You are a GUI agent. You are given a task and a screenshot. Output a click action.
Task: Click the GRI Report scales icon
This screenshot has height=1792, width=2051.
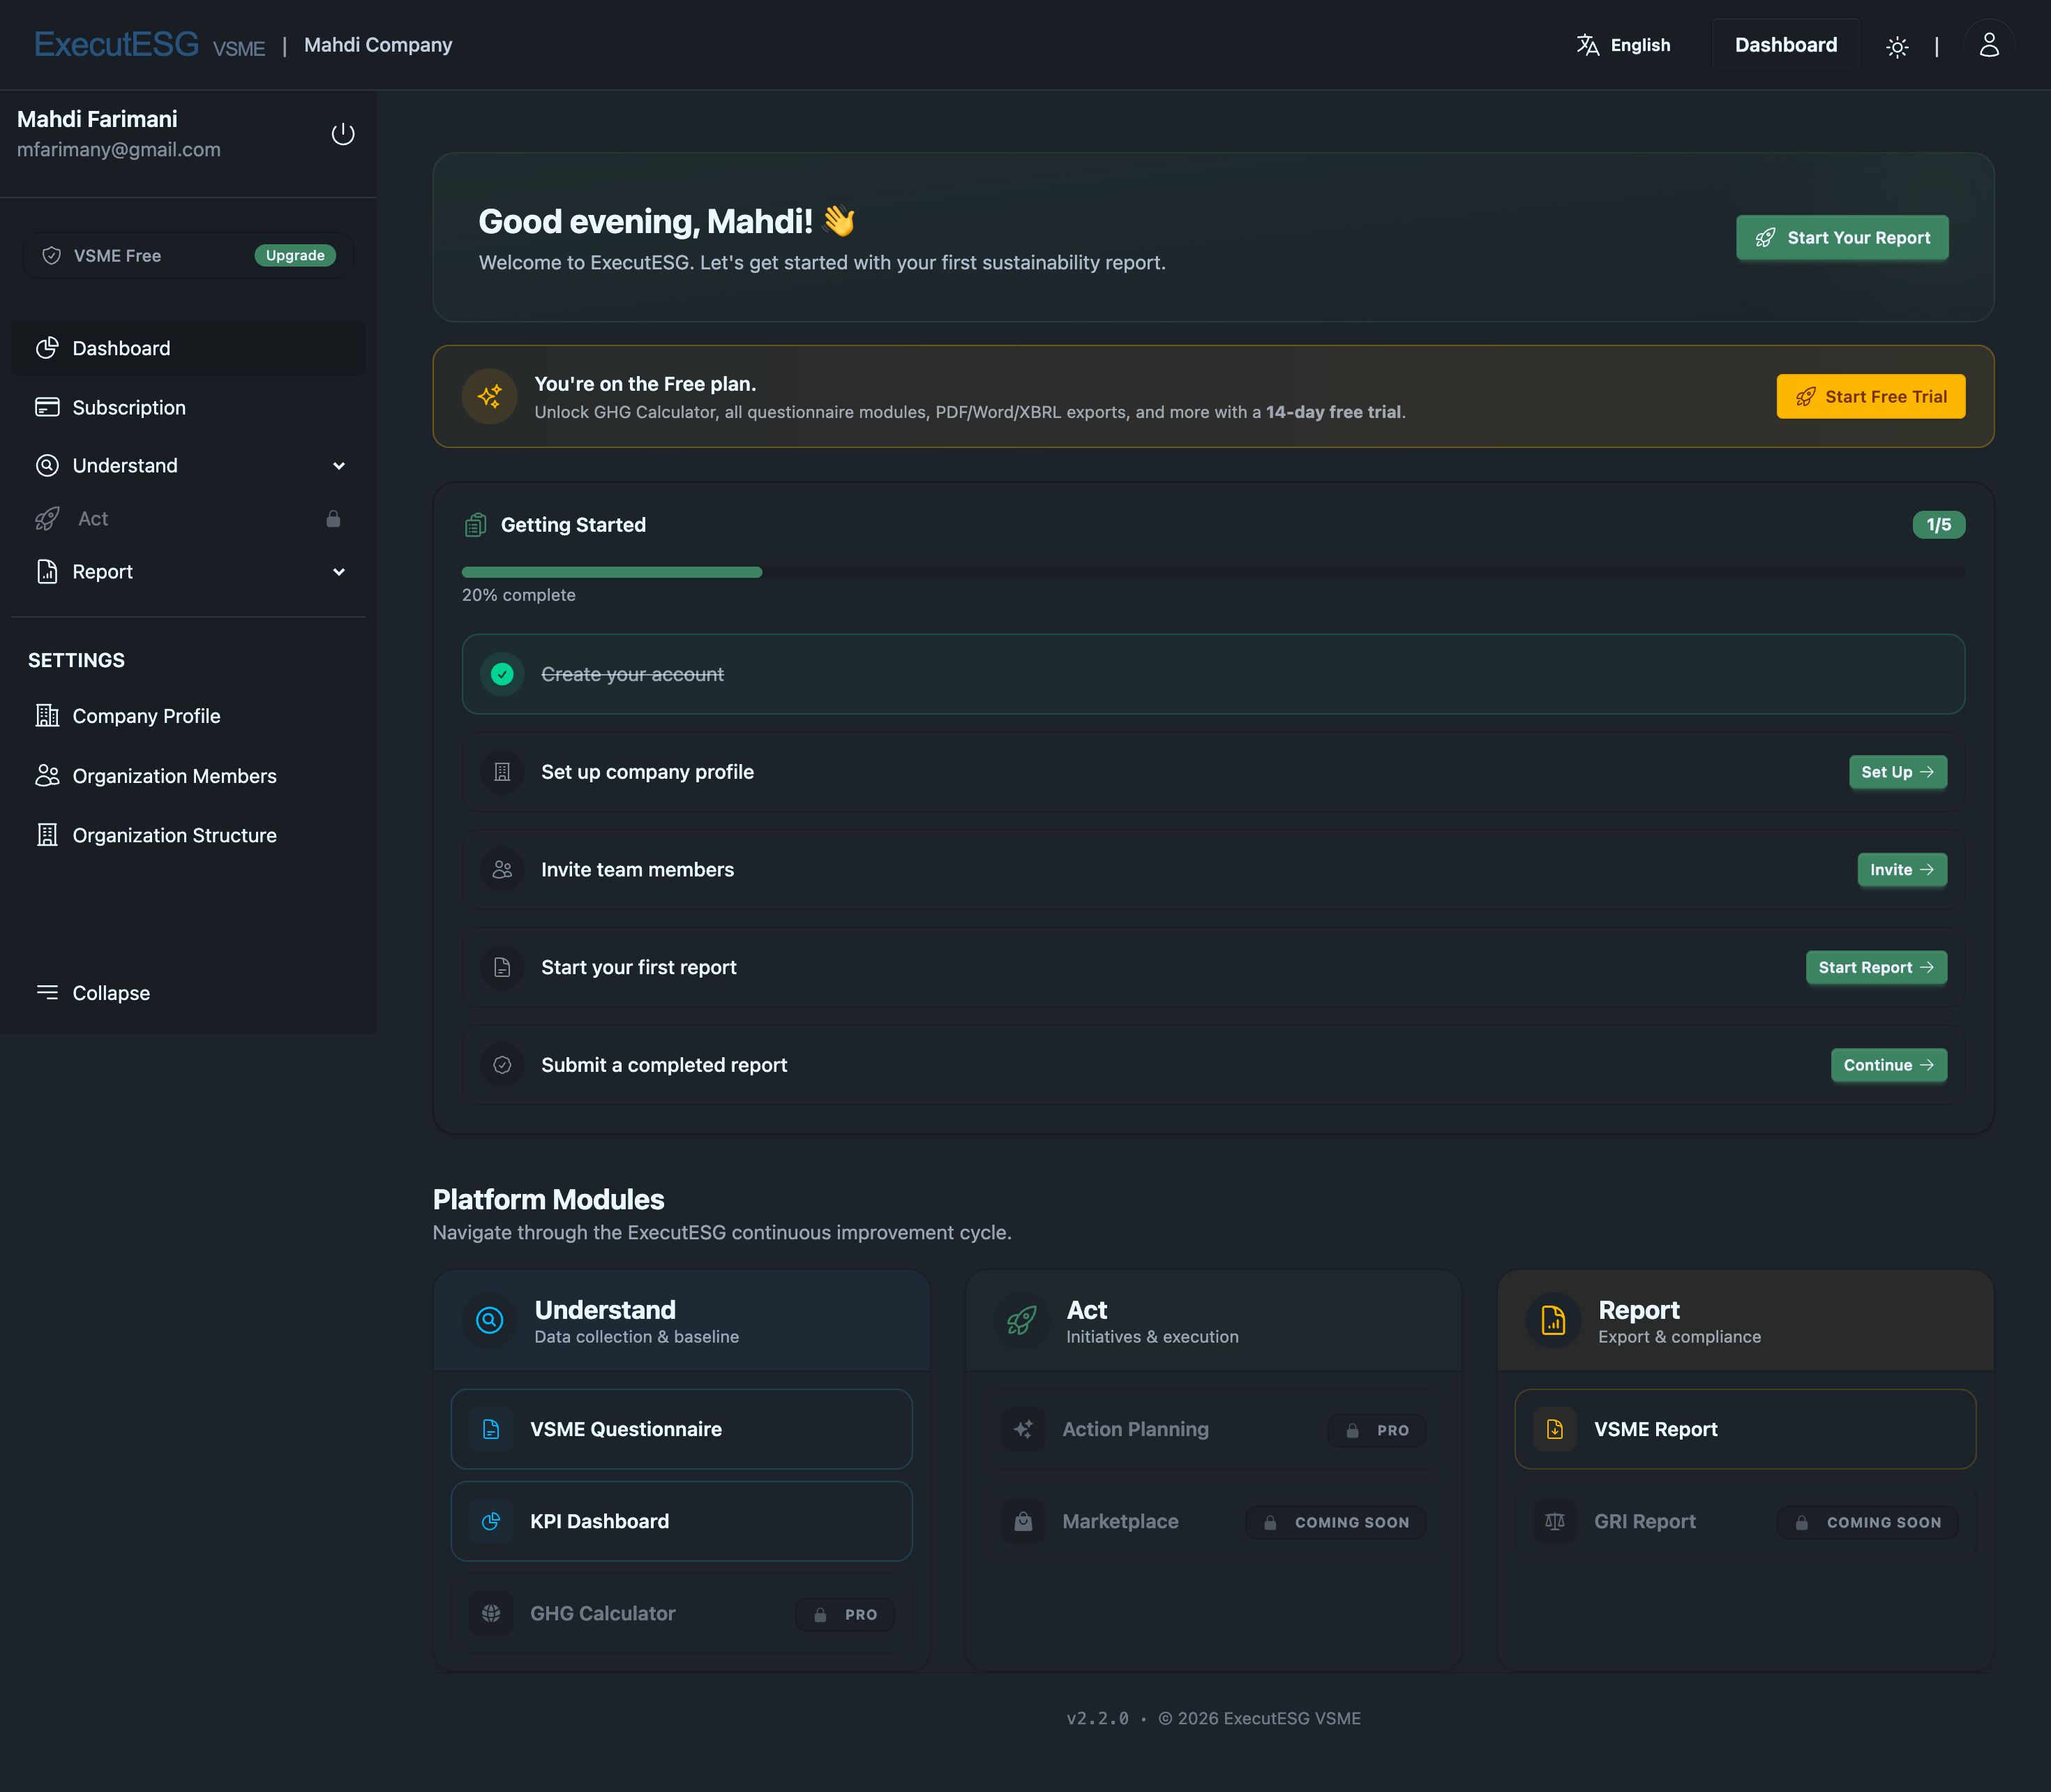pos(1554,1521)
